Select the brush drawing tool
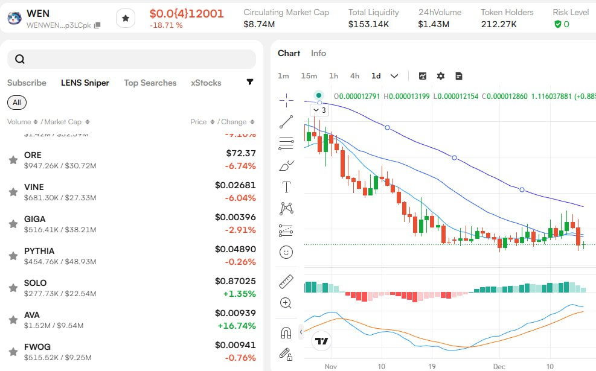Screen dimensions: 596x371 tap(286, 165)
